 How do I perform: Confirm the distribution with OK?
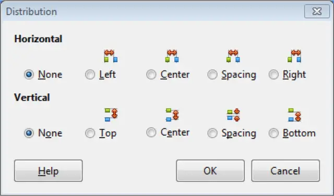pyautogui.click(x=210, y=170)
